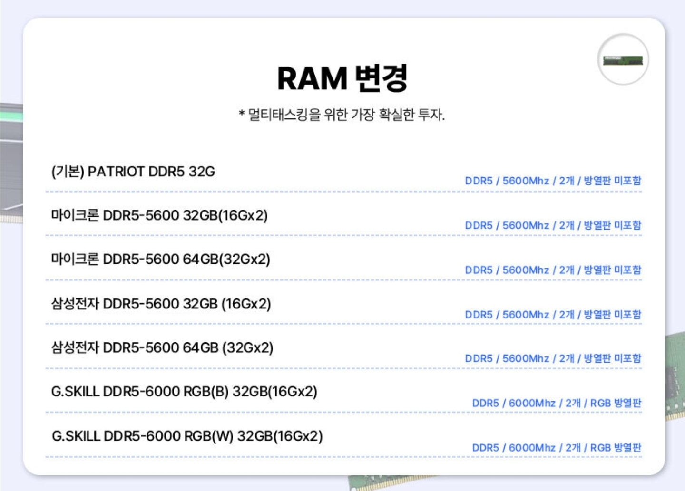Click the circular RAM stick thumbnail

623,60
